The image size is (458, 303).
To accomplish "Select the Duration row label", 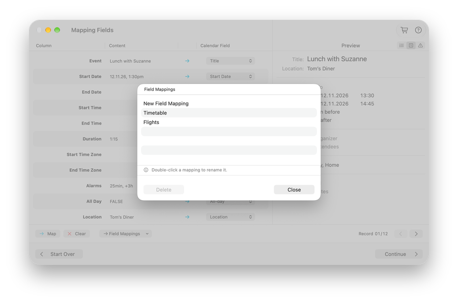I will (92, 139).
